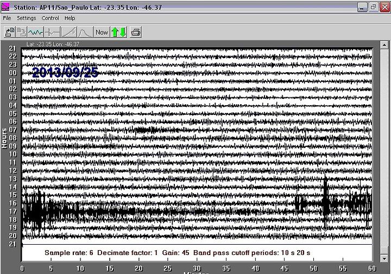This screenshot has width=391, height=274.
Task: Click the large event spike at hour 17
Action: point(37,212)
